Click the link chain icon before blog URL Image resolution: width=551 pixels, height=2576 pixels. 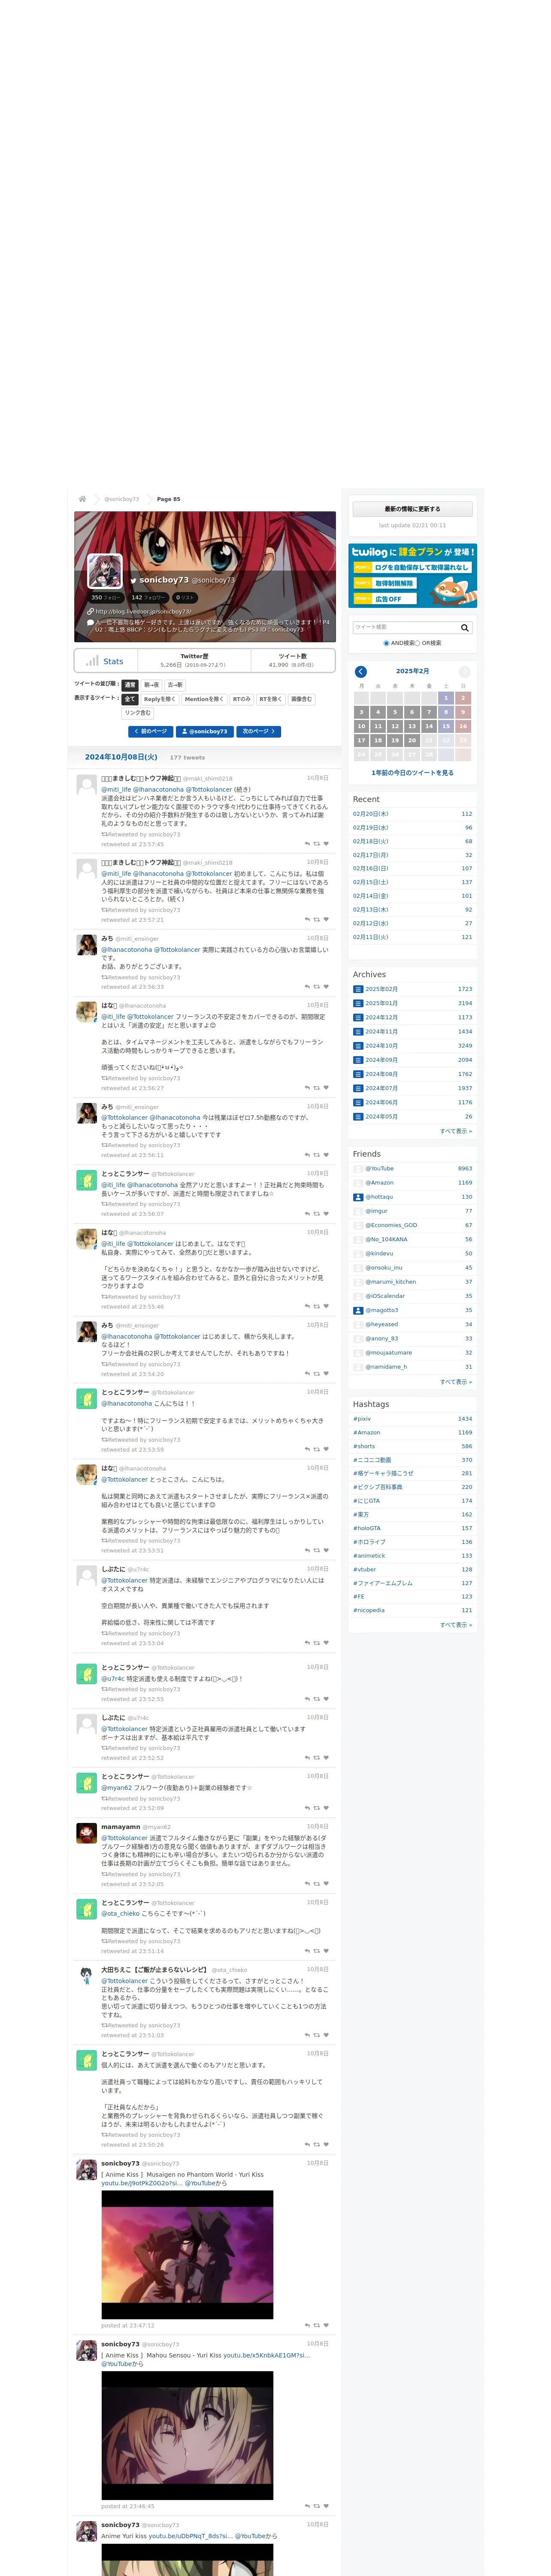pyautogui.click(x=91, y=611)
